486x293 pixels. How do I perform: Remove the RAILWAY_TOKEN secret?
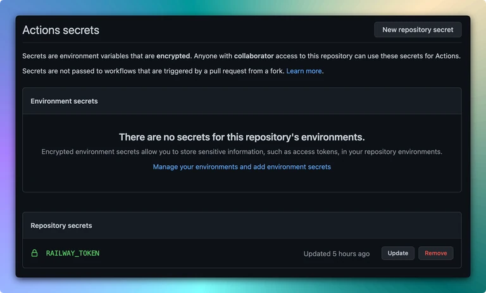(435, 253)
